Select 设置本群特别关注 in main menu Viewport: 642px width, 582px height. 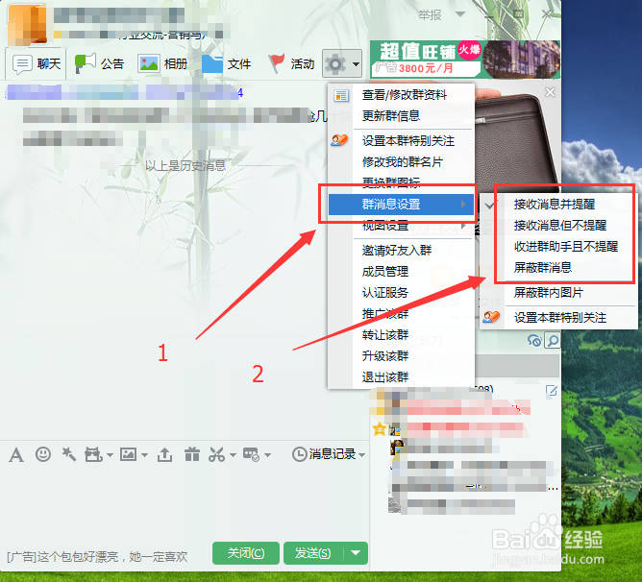402,141
